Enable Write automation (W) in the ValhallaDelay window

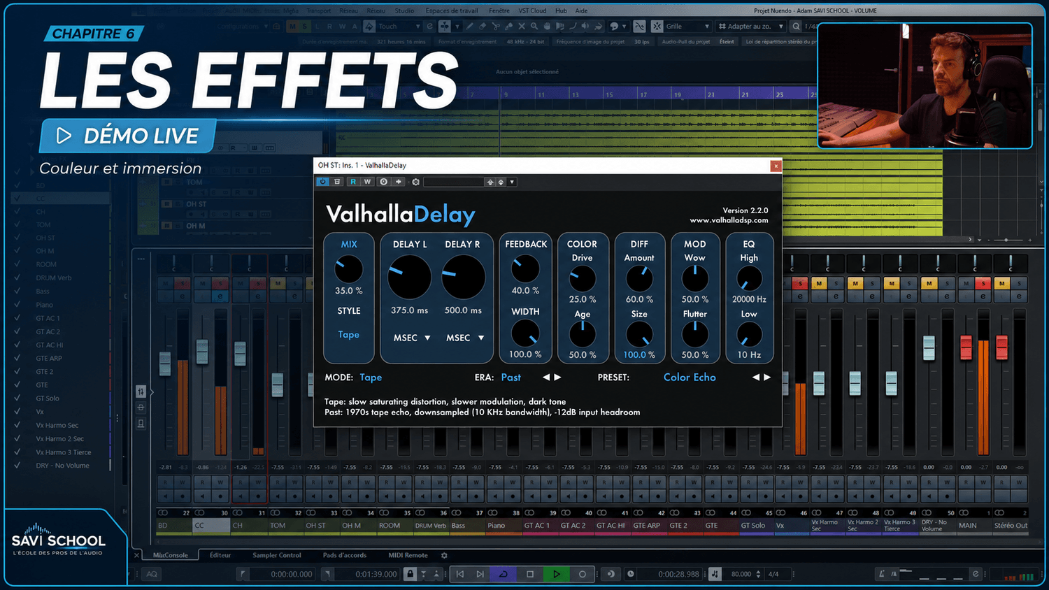(367, 182)
